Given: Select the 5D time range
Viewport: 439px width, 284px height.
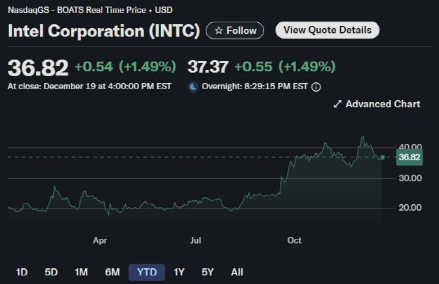Looking at the screenshot, I should point(51,272).
